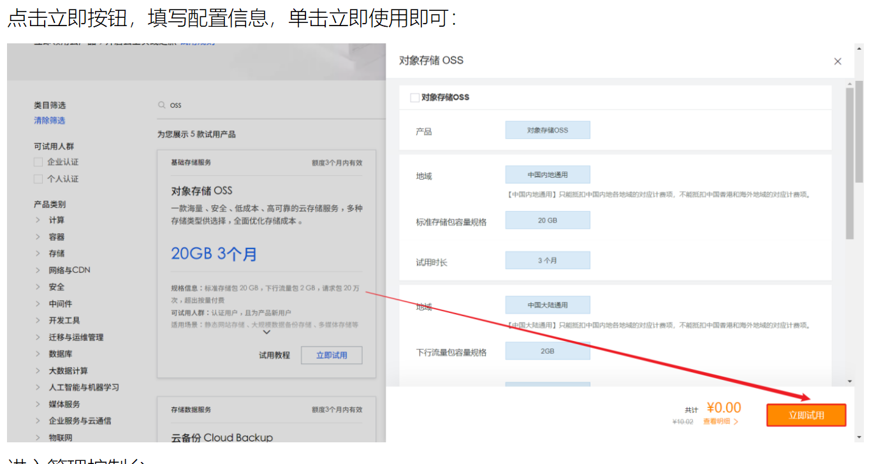
Task: Select the 2GB traffic package option
Action: coord(548,351)
